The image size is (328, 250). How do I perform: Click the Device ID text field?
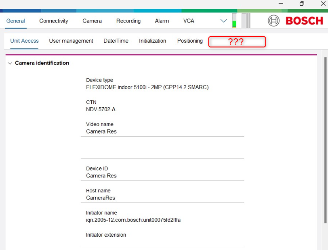point(162,176)
